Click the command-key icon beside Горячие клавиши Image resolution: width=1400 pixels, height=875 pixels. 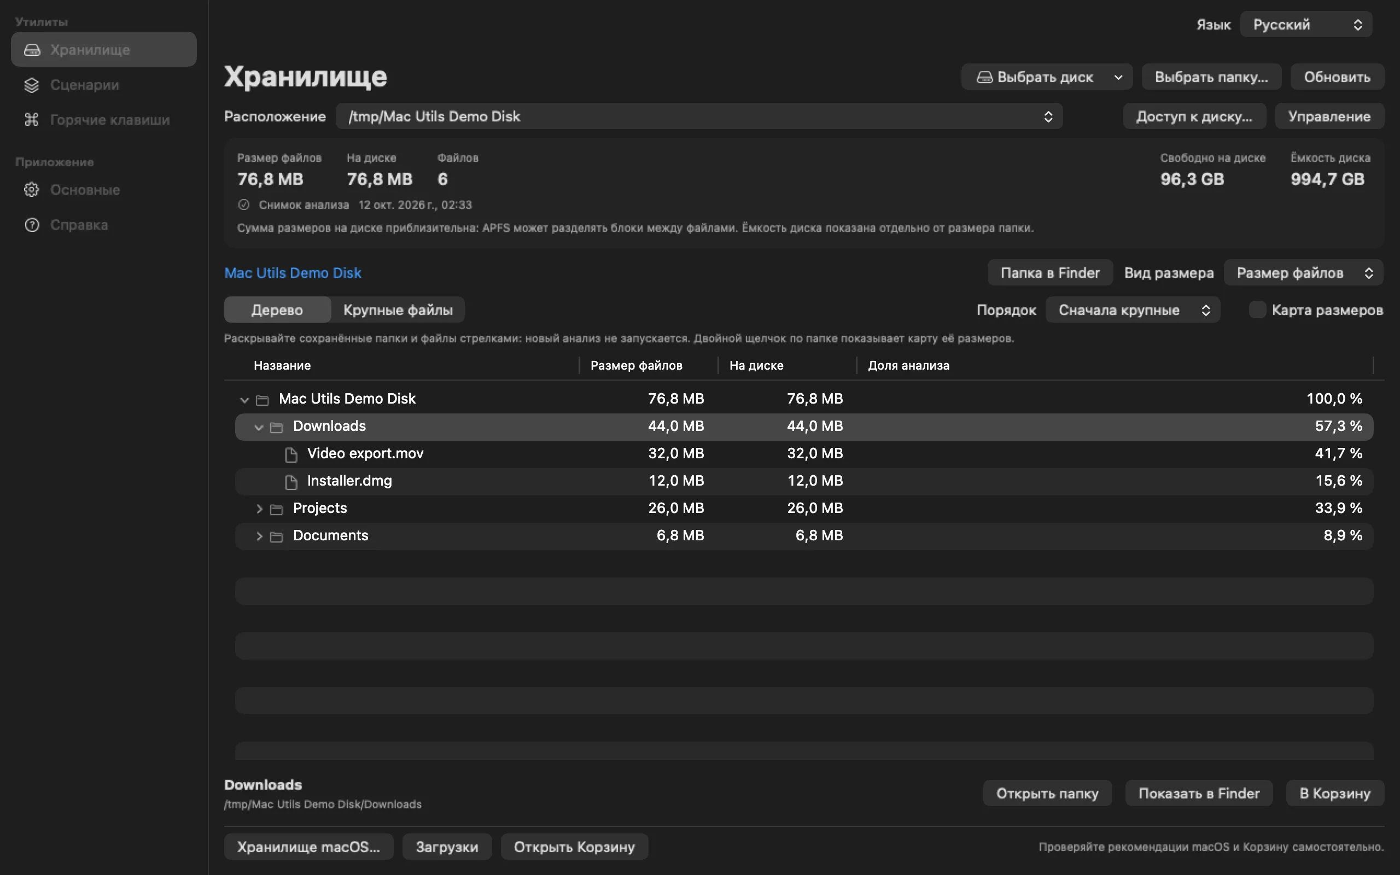pos(32,120)
